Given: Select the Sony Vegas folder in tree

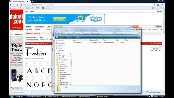Looking at the screenshot, I should [63, 72].
